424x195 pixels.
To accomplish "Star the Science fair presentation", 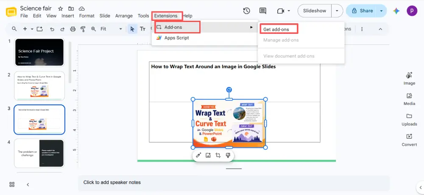I will click(60, 8).
